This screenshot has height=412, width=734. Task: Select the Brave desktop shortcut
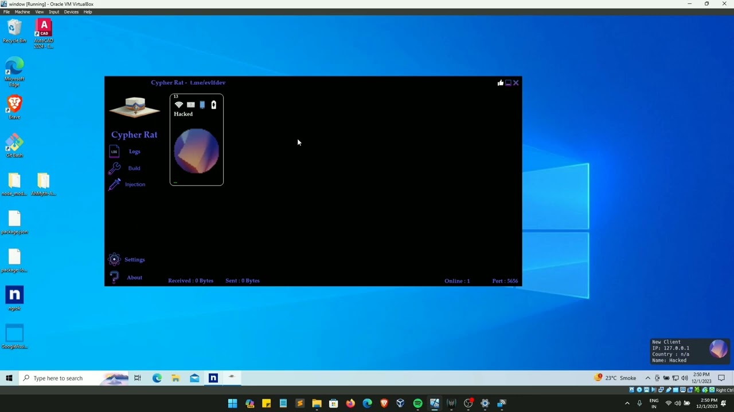tap(14, 108)
